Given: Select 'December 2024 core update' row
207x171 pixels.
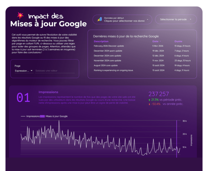Looking at the screenshot, I should pos(142,56).
